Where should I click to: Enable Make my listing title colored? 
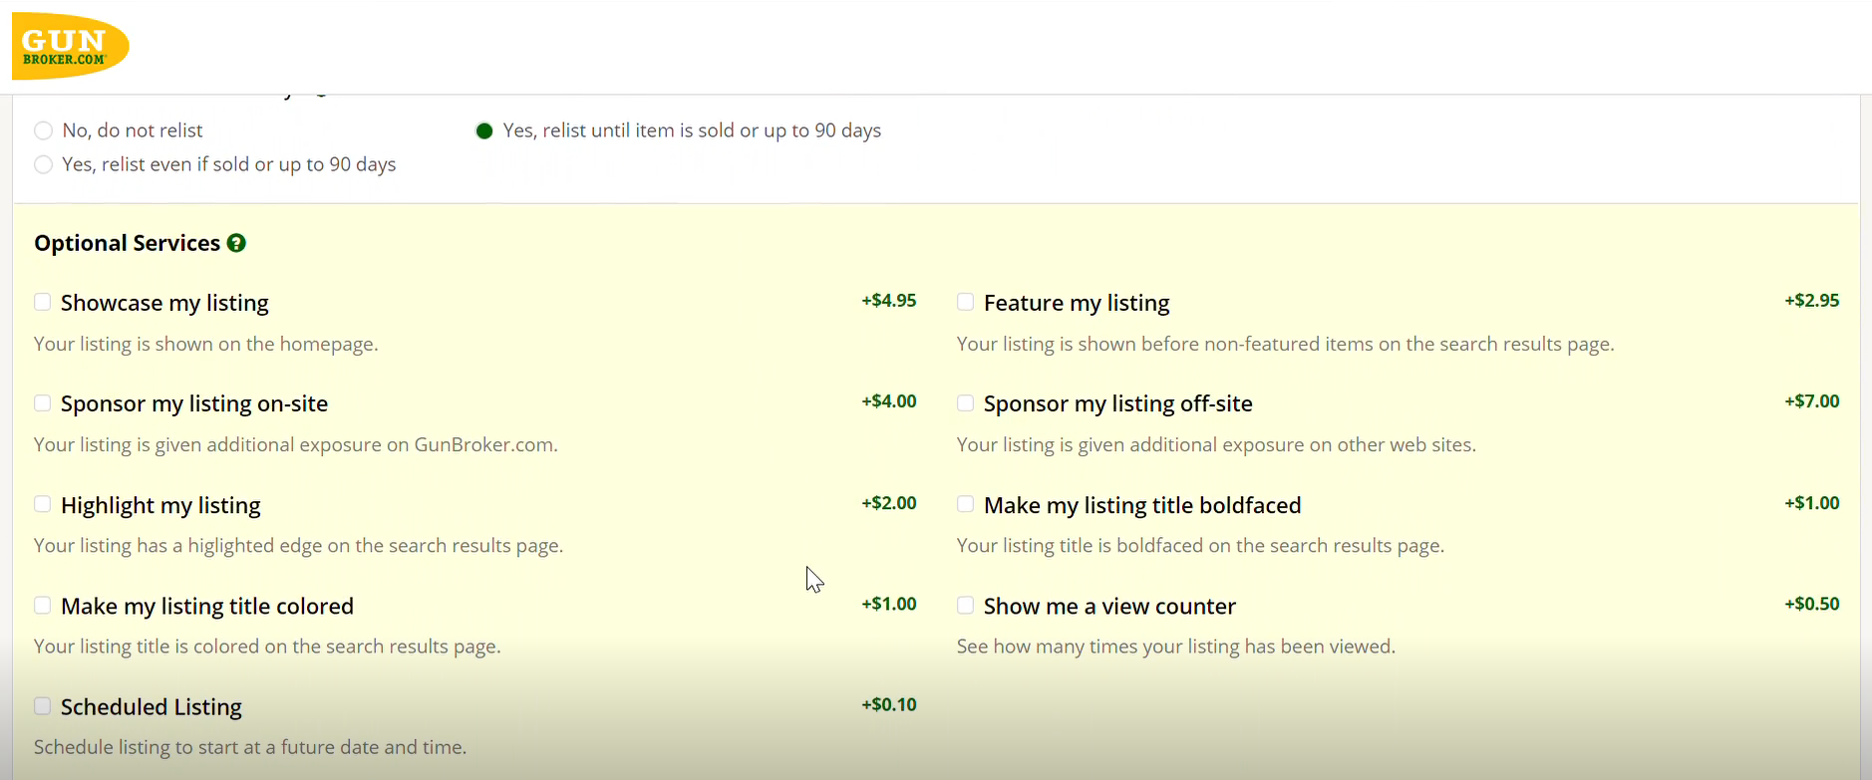42,605
